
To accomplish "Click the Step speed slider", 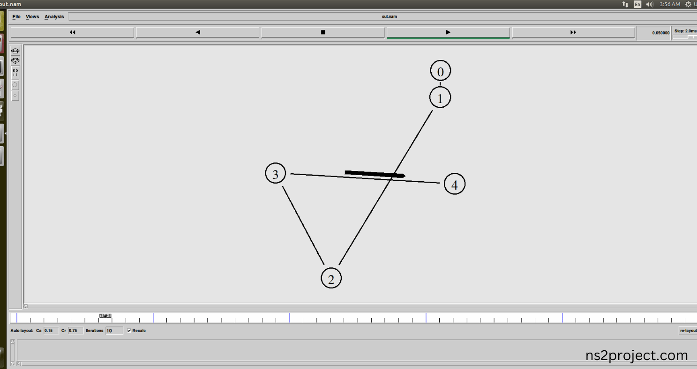I will coord(685,37).
